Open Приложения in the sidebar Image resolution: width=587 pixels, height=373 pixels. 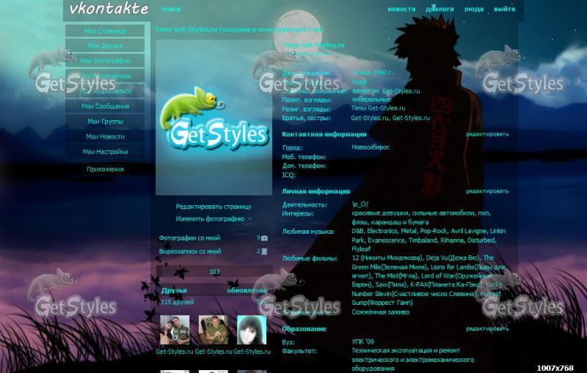point(105,169)
